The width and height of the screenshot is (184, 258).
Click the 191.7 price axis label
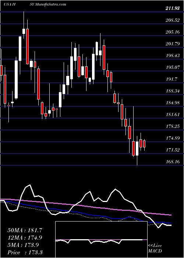[x=171, y=79]
